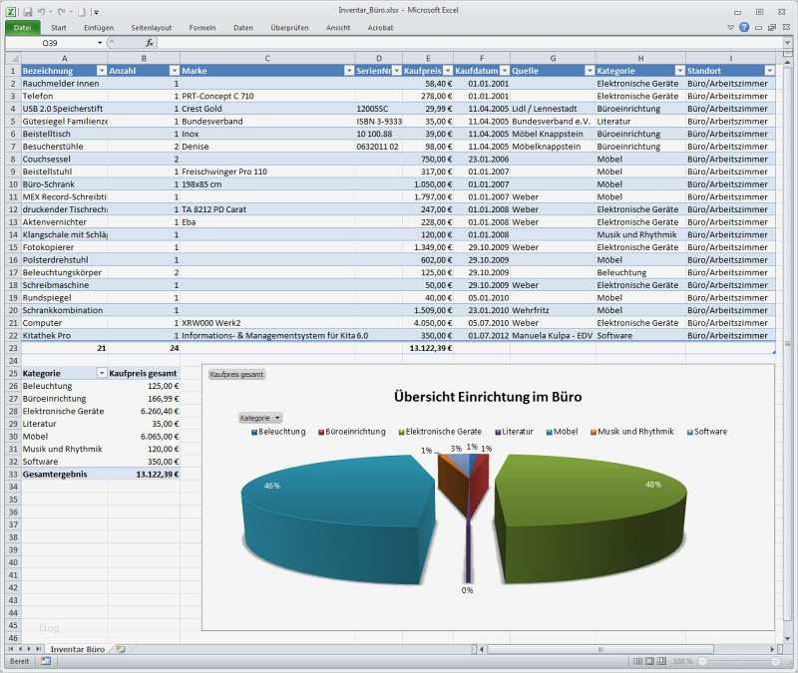The image size is (798, 673).
Task: Open the Einfügen ribbon tab
Action: pos(99,28)
